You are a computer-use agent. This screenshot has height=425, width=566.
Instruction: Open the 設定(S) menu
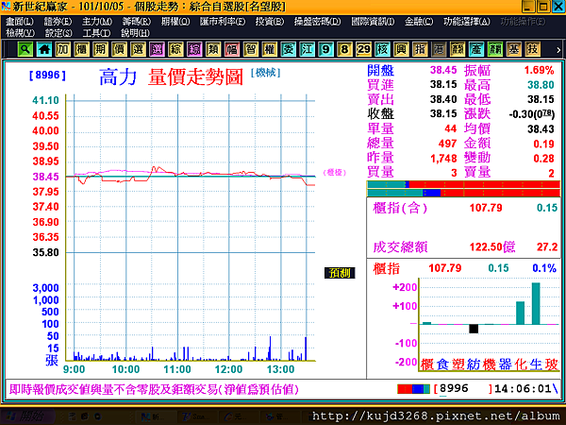[x=58, y=33]
